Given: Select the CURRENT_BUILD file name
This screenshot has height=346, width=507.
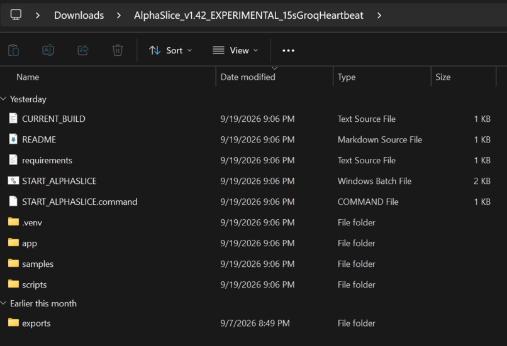Looking at the screenshot, I should (53, 119).
